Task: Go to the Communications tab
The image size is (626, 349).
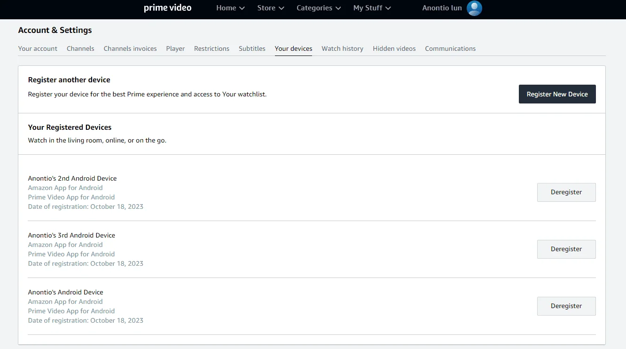Action: [x=450, y=48]
